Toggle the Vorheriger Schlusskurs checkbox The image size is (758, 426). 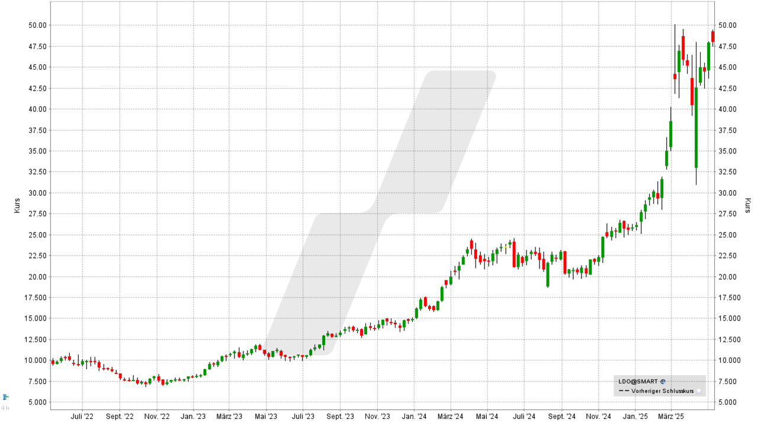(x=699, y=391)
